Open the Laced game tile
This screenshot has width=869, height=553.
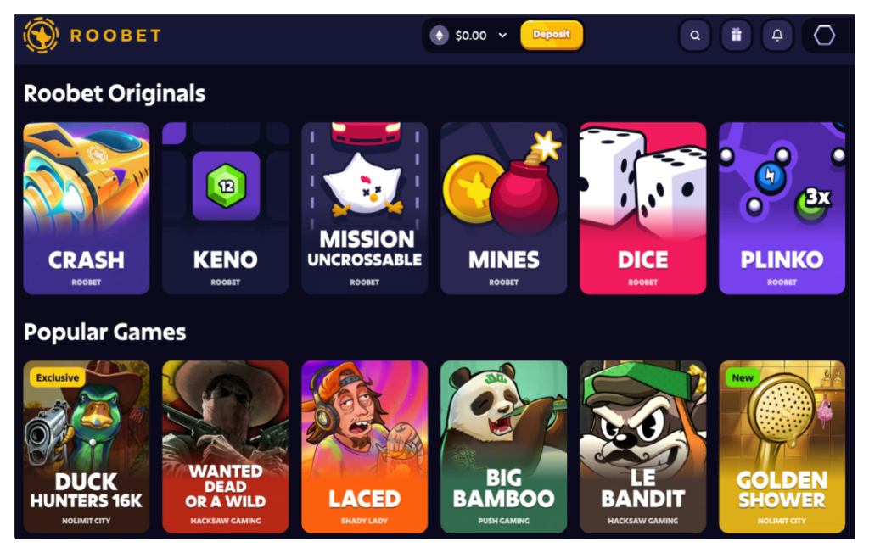click(x=365, y=447)
